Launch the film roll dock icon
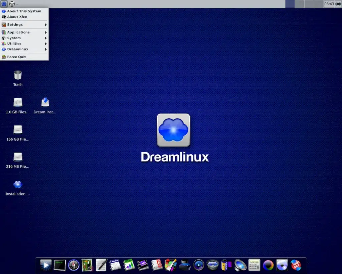The width and height of the screenshot is (342, 274). point(226,265)
